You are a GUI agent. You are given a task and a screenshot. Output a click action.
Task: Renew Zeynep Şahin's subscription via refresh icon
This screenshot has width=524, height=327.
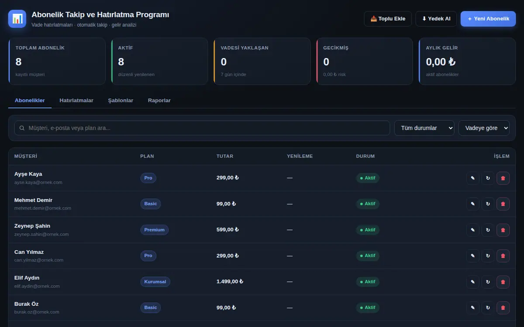pos(488,230)
